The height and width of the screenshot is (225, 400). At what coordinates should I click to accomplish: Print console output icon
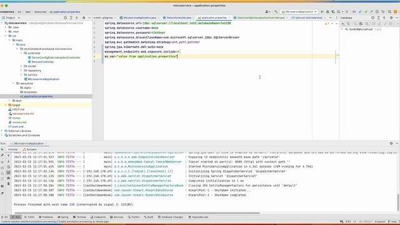[x=8, y=178]
